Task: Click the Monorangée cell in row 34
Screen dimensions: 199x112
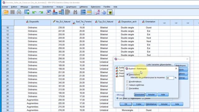Action: (127, 110)
